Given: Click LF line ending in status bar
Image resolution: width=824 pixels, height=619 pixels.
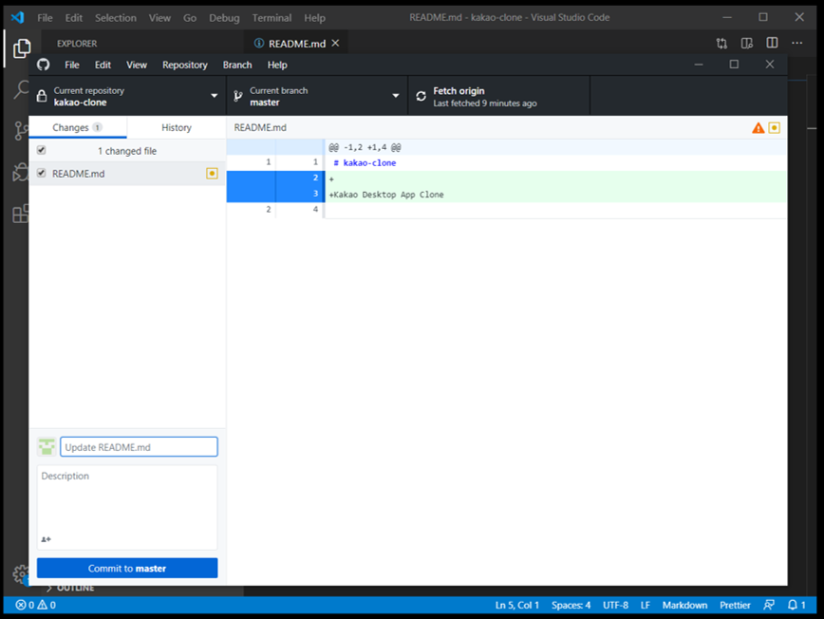Looking at the screenshot, I should [646, 605].
